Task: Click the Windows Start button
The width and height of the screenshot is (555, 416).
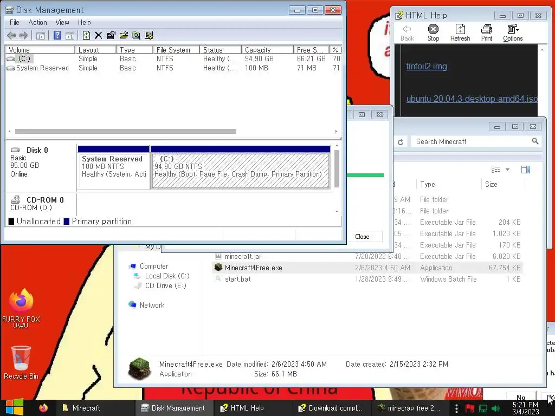Action: point(14,407)
